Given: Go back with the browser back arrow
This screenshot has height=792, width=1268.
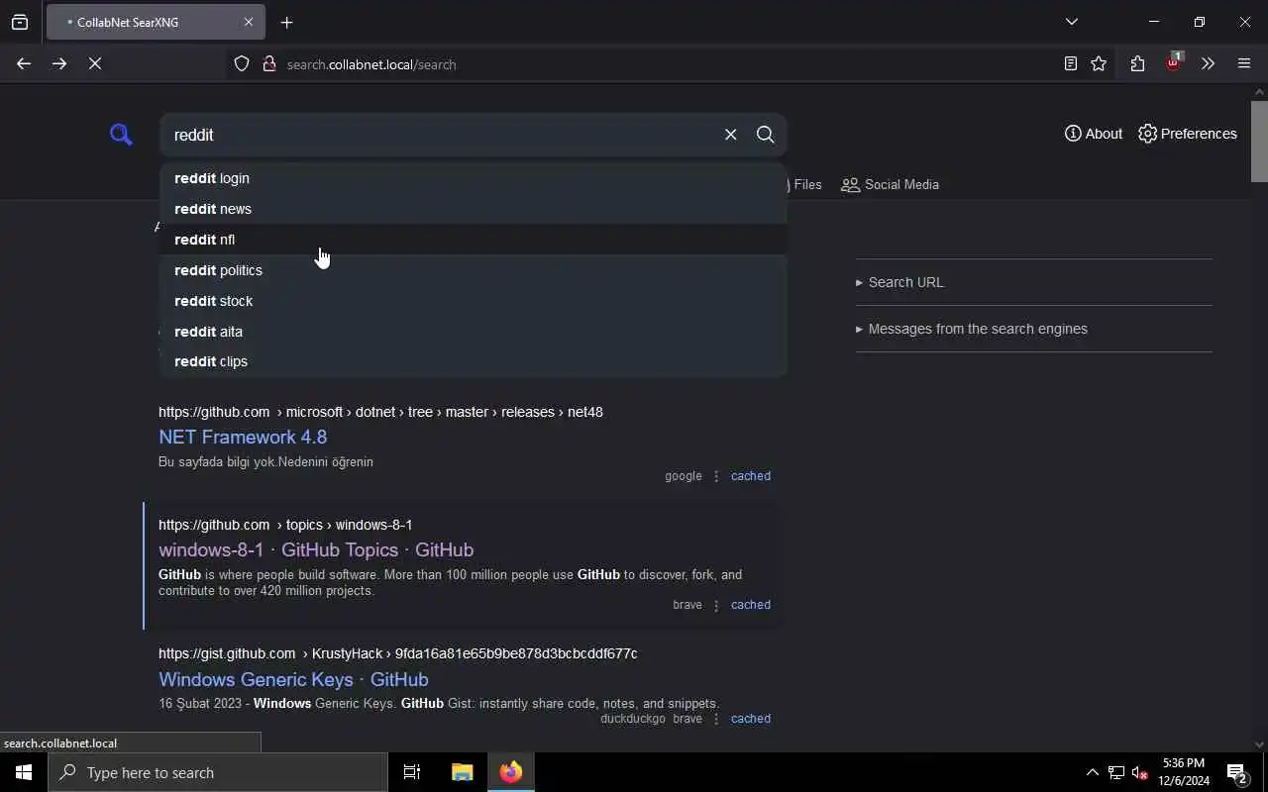Looking at the screenshot, I should 24,63.
